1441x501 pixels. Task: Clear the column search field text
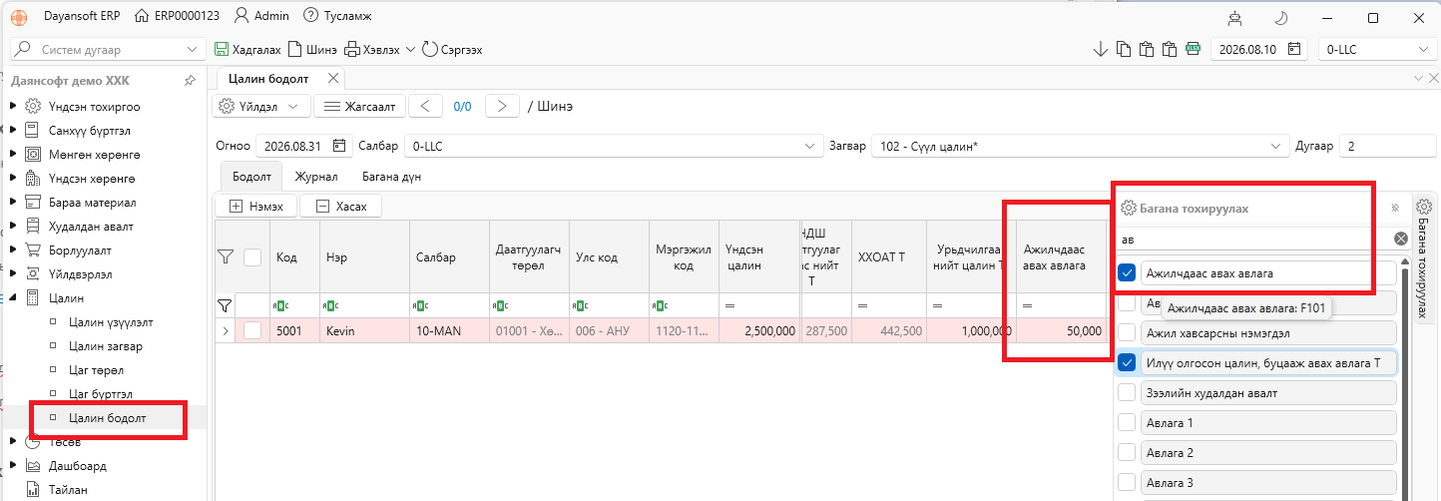pos(1400,239)
